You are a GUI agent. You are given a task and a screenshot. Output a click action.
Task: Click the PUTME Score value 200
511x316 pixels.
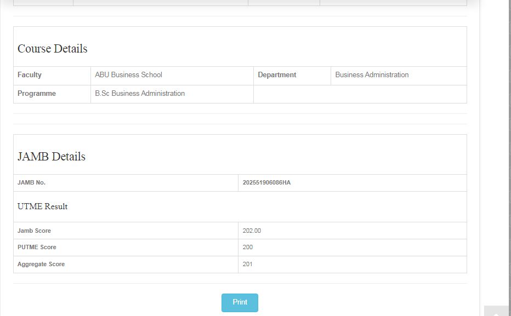point(248,247)
